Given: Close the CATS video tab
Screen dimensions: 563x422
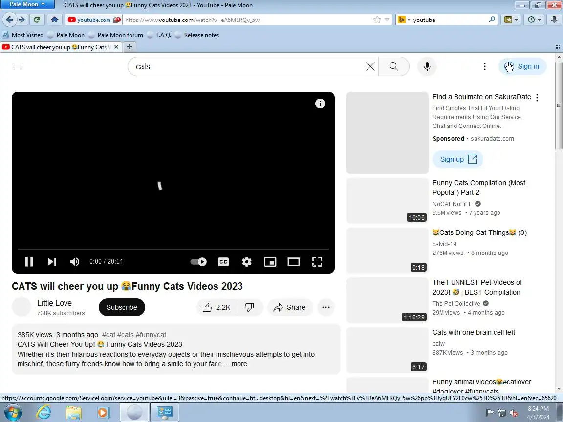Looking at the screenshot, I should pos(116,47).
